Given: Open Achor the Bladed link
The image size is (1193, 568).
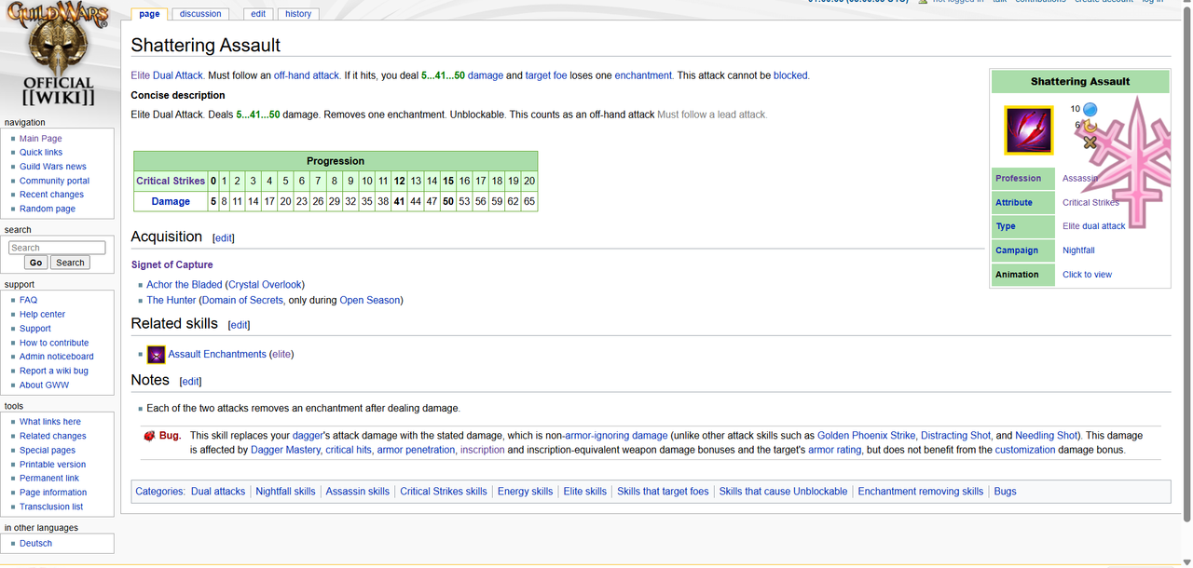Looking at the screenshot, I should [185, 285].
